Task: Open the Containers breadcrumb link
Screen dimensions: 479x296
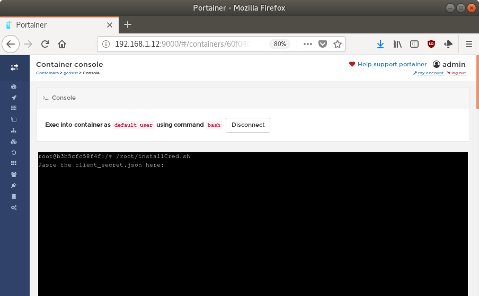Action: pos(47,73)
